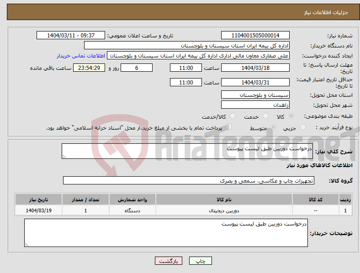Click the واحد شمارش column header

click(x=132, y=199)
